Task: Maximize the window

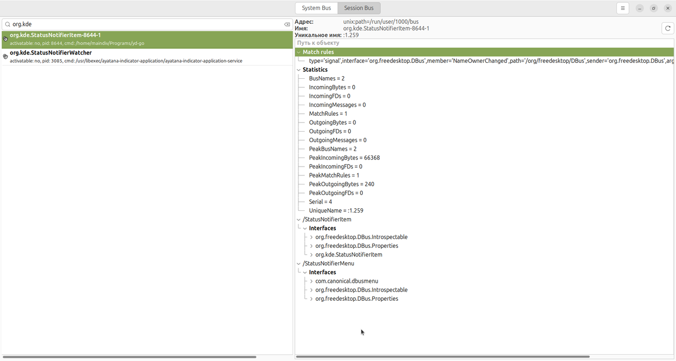Action: [654, 8]
